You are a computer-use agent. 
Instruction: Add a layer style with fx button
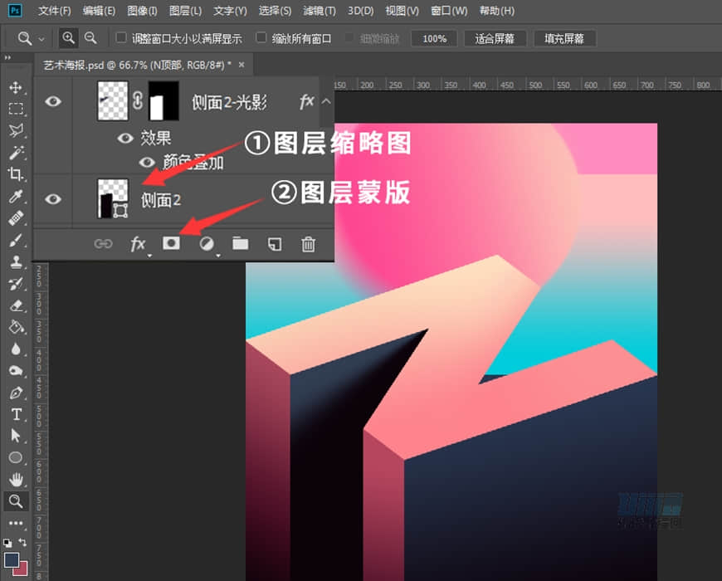coord(138,244)
